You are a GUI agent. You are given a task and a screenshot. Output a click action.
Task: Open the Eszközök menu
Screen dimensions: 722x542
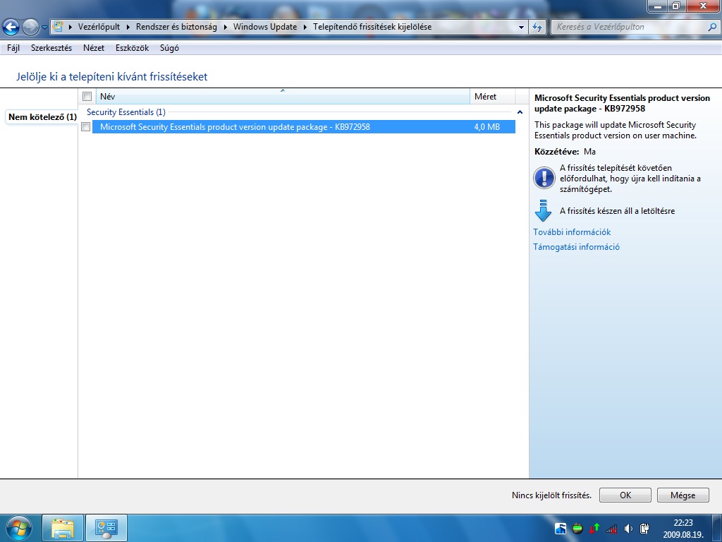pyautogui.click(x=132, y=48)
